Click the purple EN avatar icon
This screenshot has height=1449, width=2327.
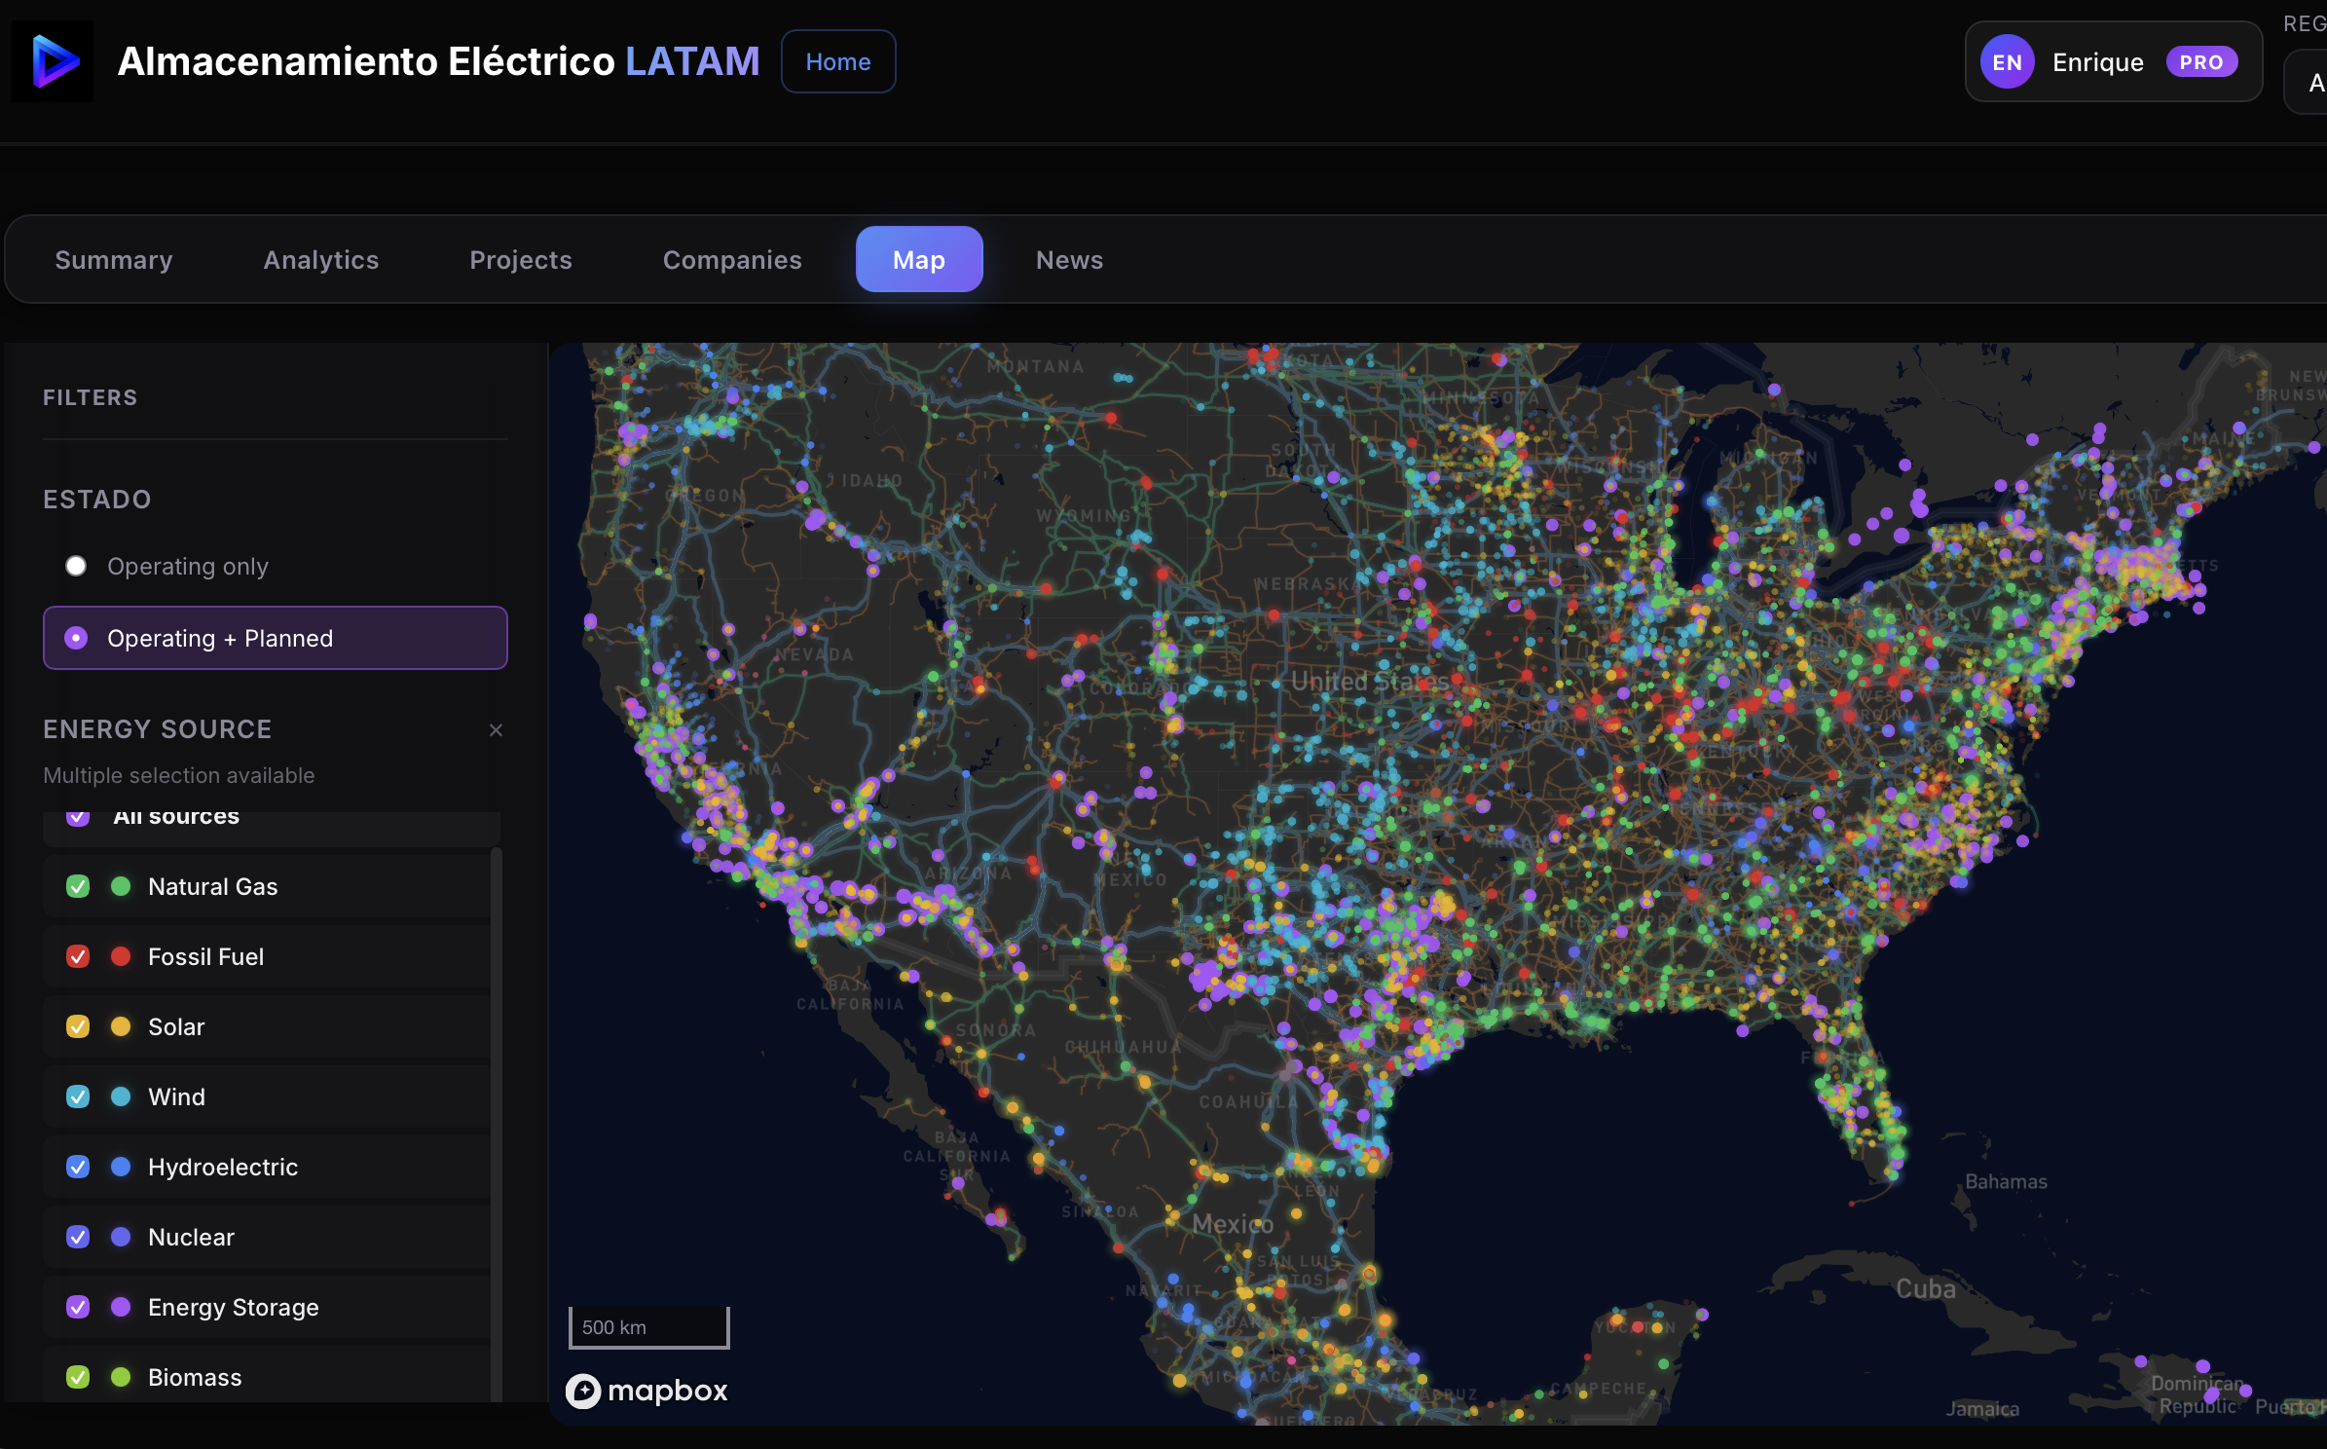(x=2008, y=61)
